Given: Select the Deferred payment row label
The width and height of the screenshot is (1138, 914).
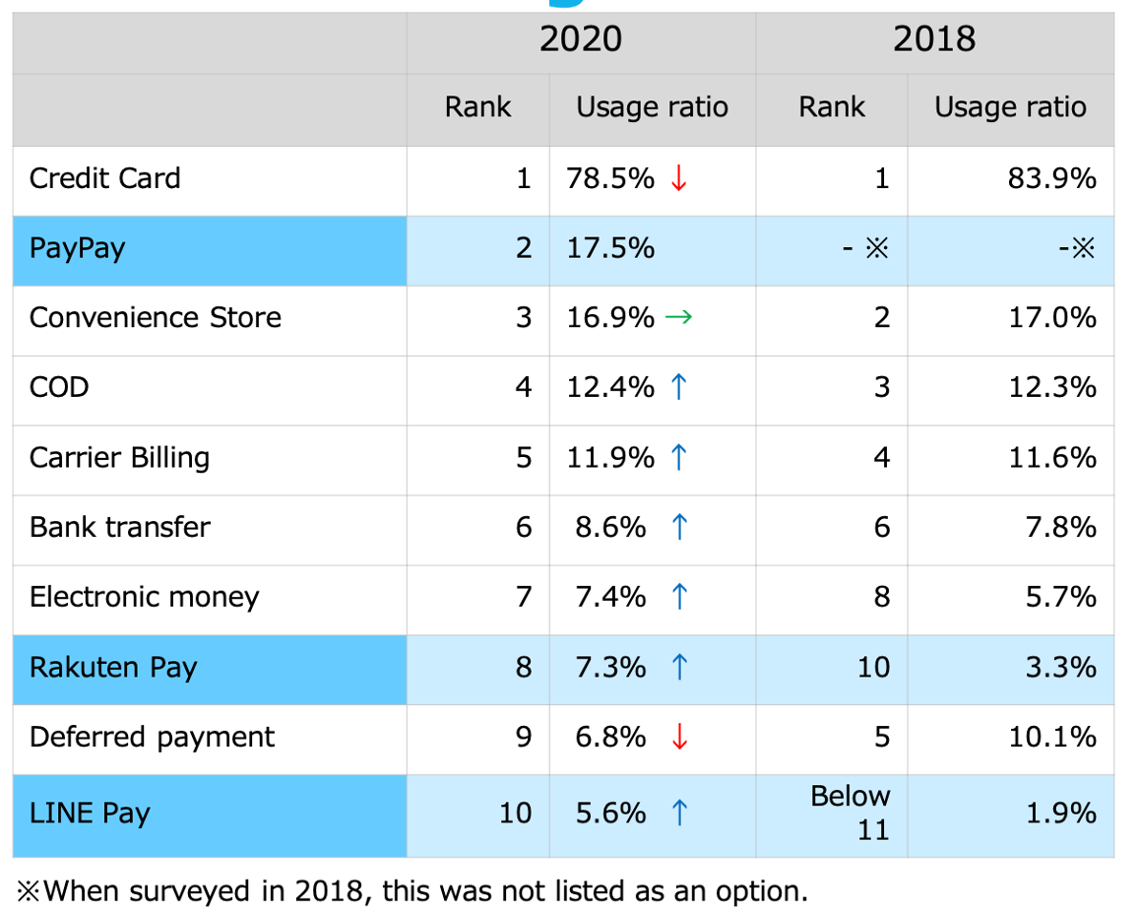Looking at the screenshot, I should [152, 737].
